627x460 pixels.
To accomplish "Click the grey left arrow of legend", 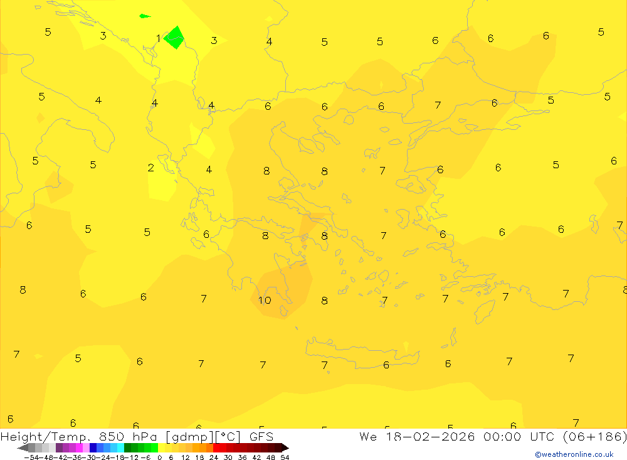I will coord(23,447).
